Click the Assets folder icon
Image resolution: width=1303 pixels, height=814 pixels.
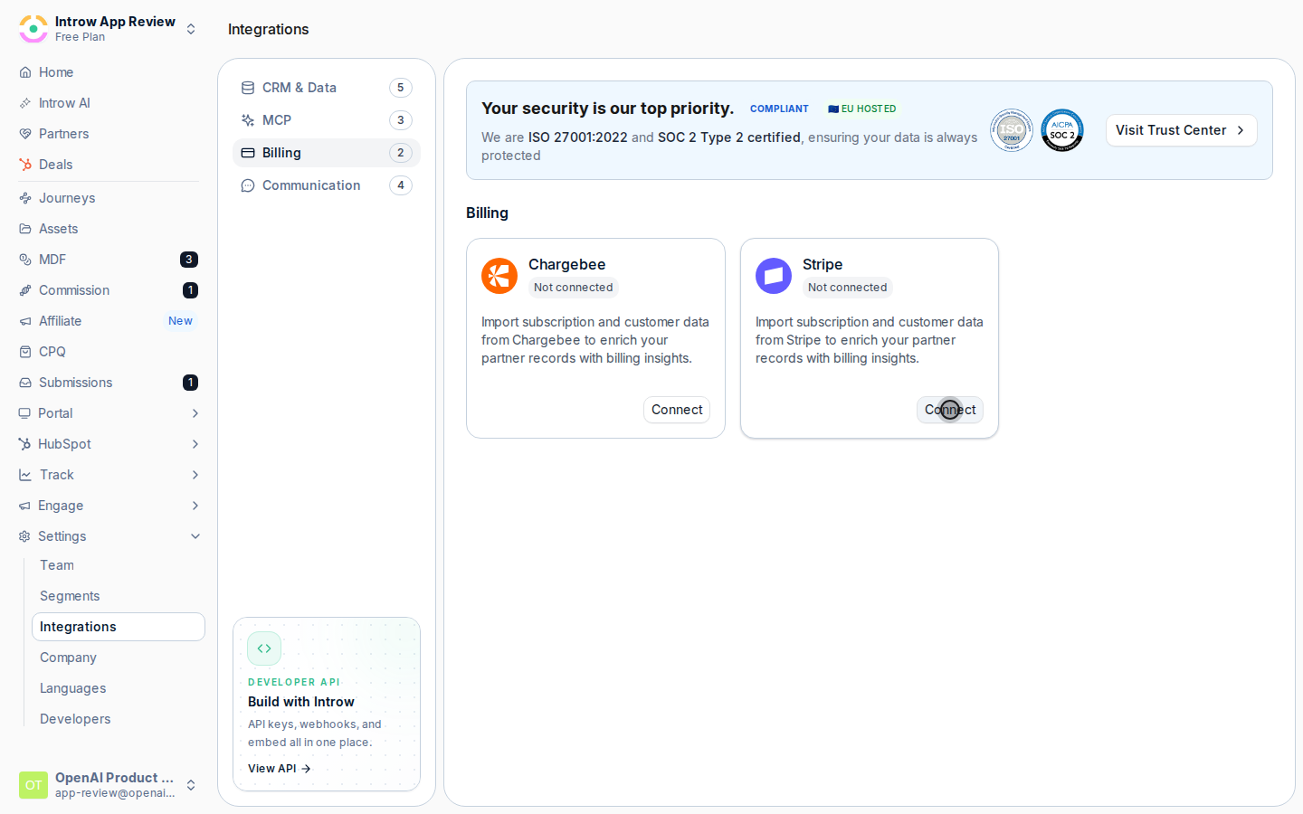pos(25,229)
